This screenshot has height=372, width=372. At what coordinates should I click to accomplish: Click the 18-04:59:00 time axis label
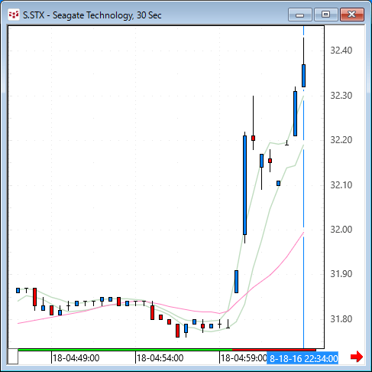tap(244, 358)
